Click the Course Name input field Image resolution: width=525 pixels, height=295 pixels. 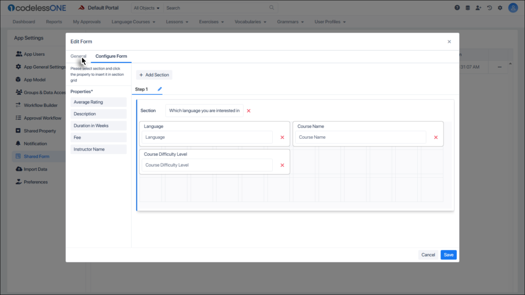pyautogui.click(x=360, y=137)
